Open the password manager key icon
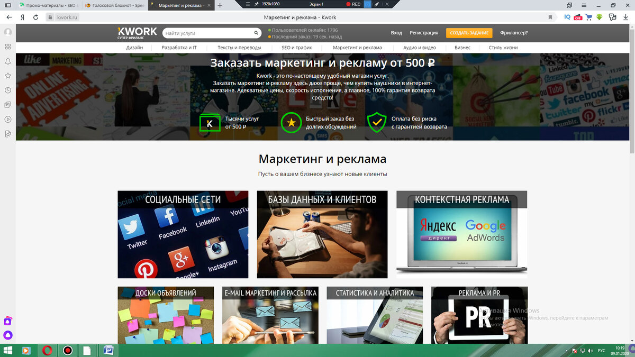 coord(613,17)
